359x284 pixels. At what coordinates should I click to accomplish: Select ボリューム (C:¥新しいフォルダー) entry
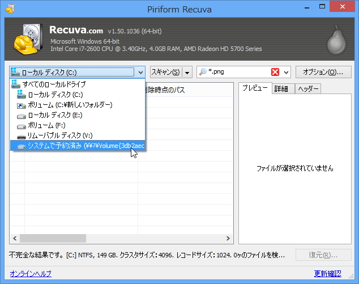(78, 105)
